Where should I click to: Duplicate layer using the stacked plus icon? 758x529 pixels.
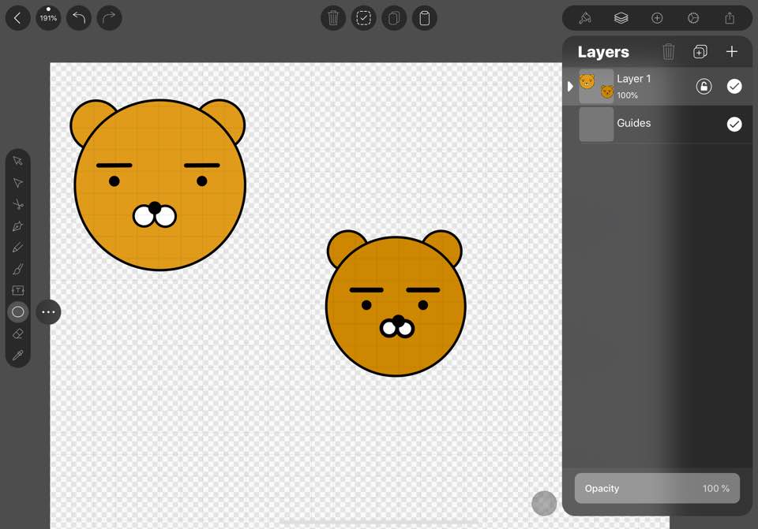[700, 51]
